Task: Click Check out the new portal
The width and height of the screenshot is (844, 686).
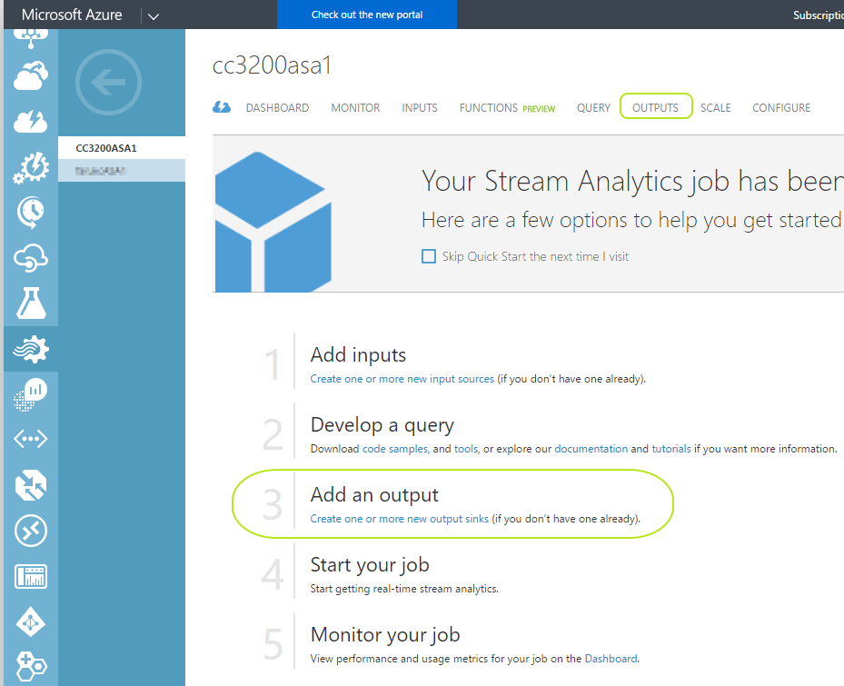Action: click(x=367, y=15)
